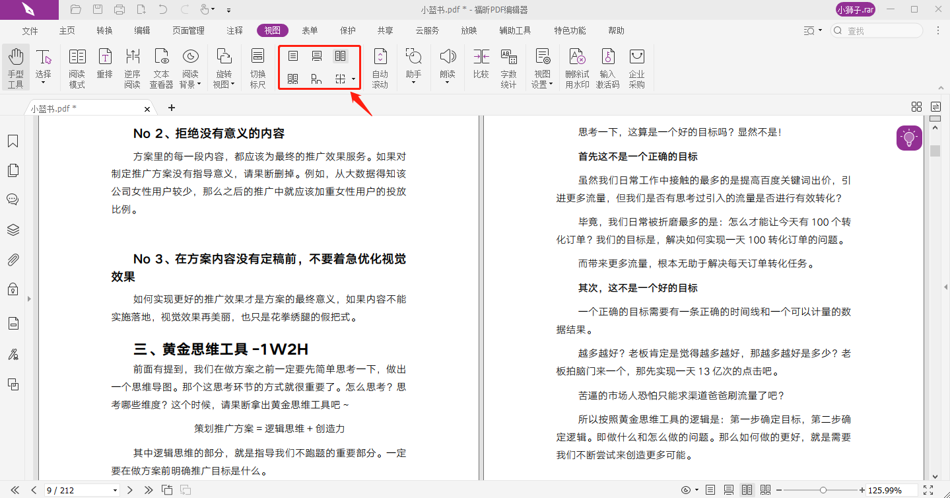This screenshot has height=498, width=950.
Task: Show the comments panel in the sidebar
Action: pyautogui.click(x=13, y=199)
